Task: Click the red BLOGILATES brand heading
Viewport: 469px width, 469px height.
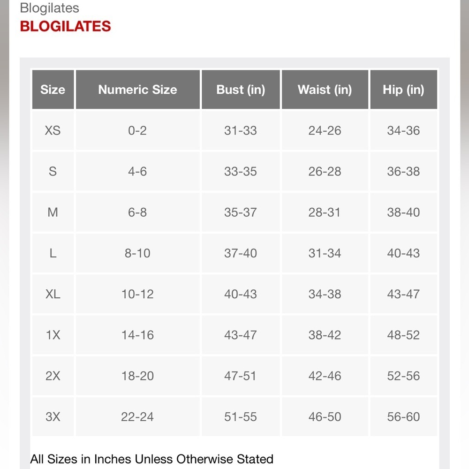Action: pos(65,26)
